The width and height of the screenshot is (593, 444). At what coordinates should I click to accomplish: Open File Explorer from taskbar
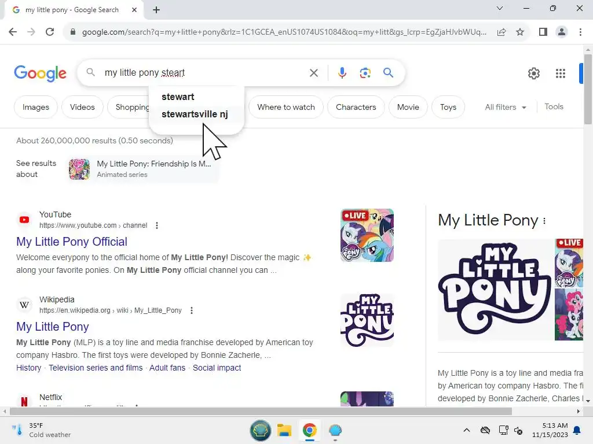pos(284,430)
